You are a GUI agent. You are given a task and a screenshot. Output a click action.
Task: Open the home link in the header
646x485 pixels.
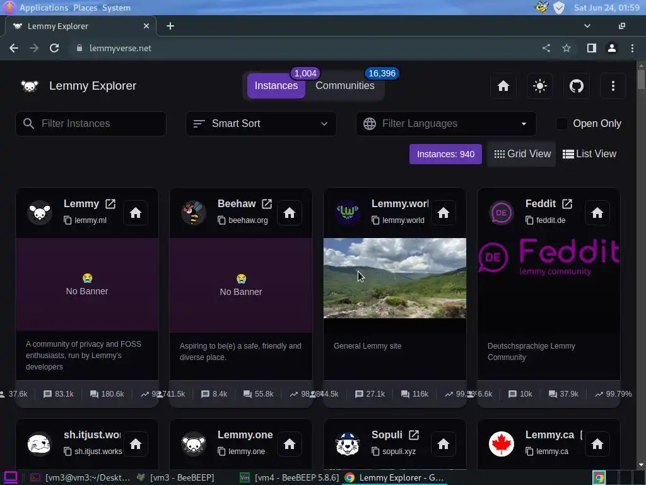click(x=503, y=86)
